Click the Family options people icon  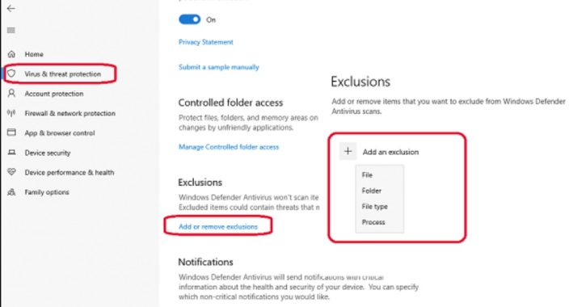[x=11, y=192]
